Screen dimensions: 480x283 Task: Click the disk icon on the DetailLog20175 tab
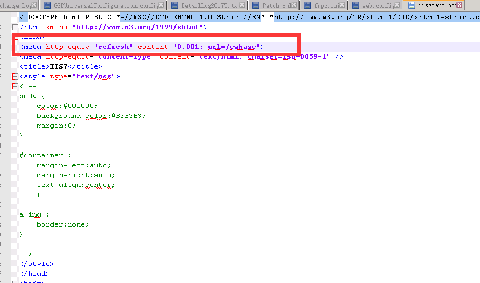175,5
